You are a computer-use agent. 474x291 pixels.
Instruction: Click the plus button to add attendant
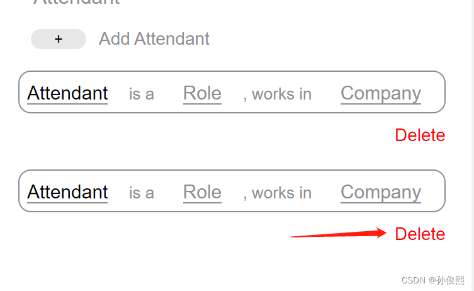click(x=59, y=39)
